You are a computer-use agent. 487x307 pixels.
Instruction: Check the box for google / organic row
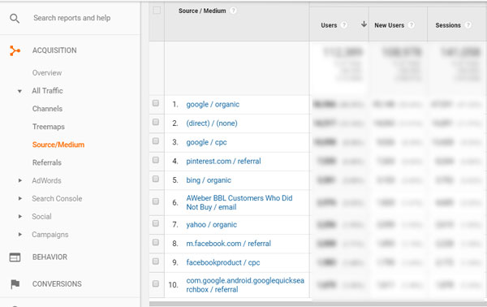coord(156,103)
